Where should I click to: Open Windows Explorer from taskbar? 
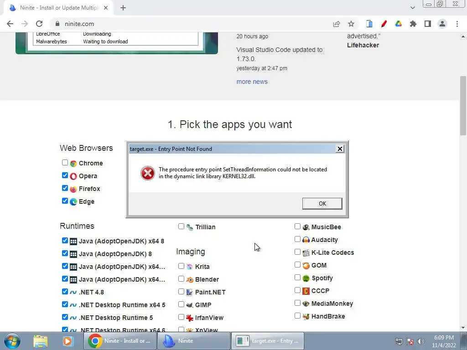(x=41, y=341)
